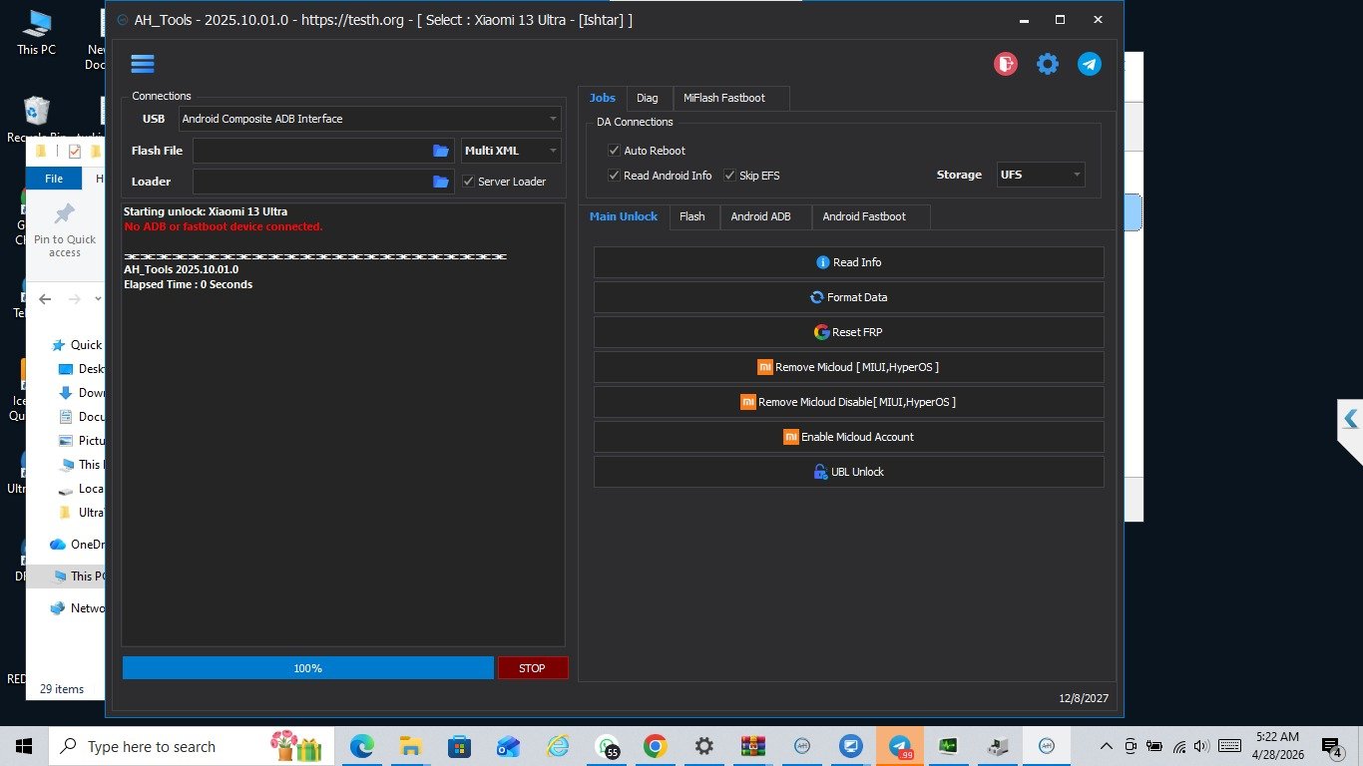Screen dimensions: 1363x766
Task: Open Microsoft Store from the taskbar
Action: pyautogui.click(x=459, y=746)
